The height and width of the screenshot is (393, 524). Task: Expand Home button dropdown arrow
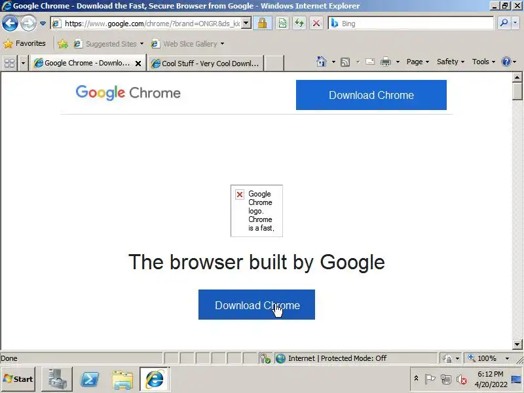tap(333, 62)
